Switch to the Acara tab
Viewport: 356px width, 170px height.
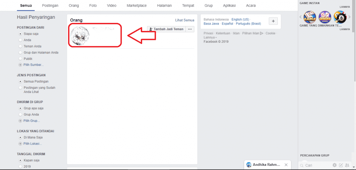[251, 6]
